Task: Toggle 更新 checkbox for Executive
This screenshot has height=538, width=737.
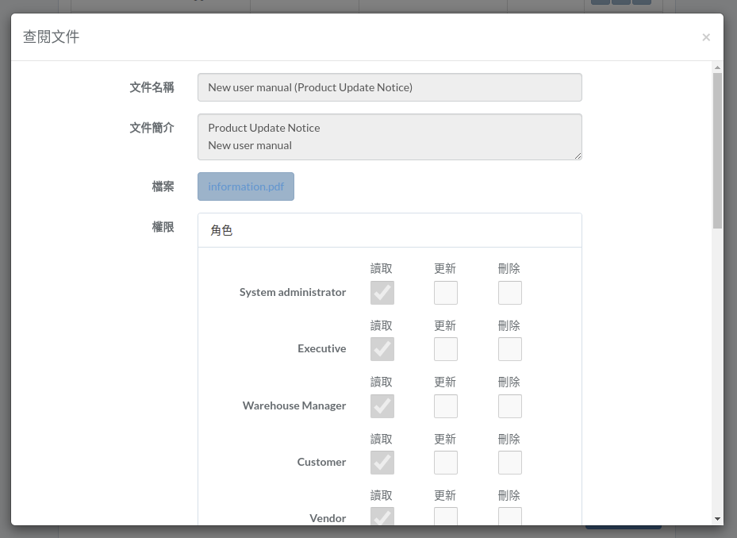Action: pyautogui.click(x=446, y=349)
